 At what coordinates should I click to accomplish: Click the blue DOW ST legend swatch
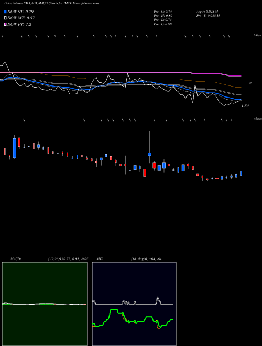coord(5,12)
